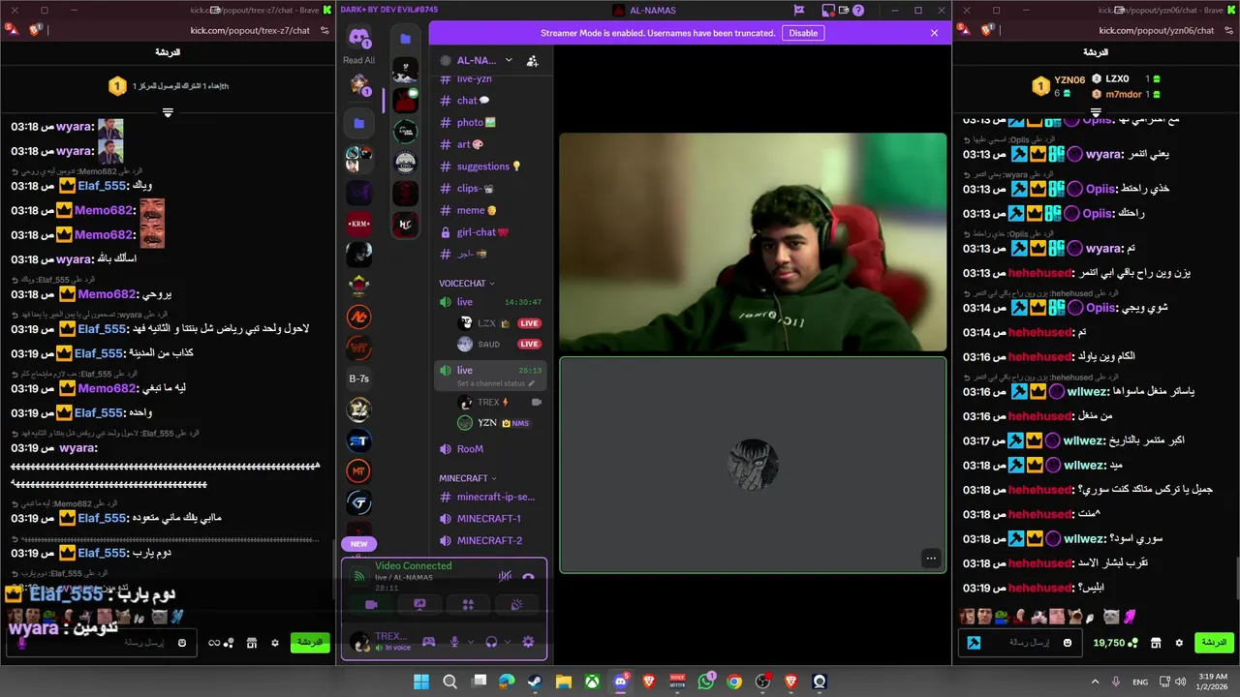Click the green chat send button in right Kick
Image resolution: width=1240 pixels, height=697 pixels.
coord(1214,643)
